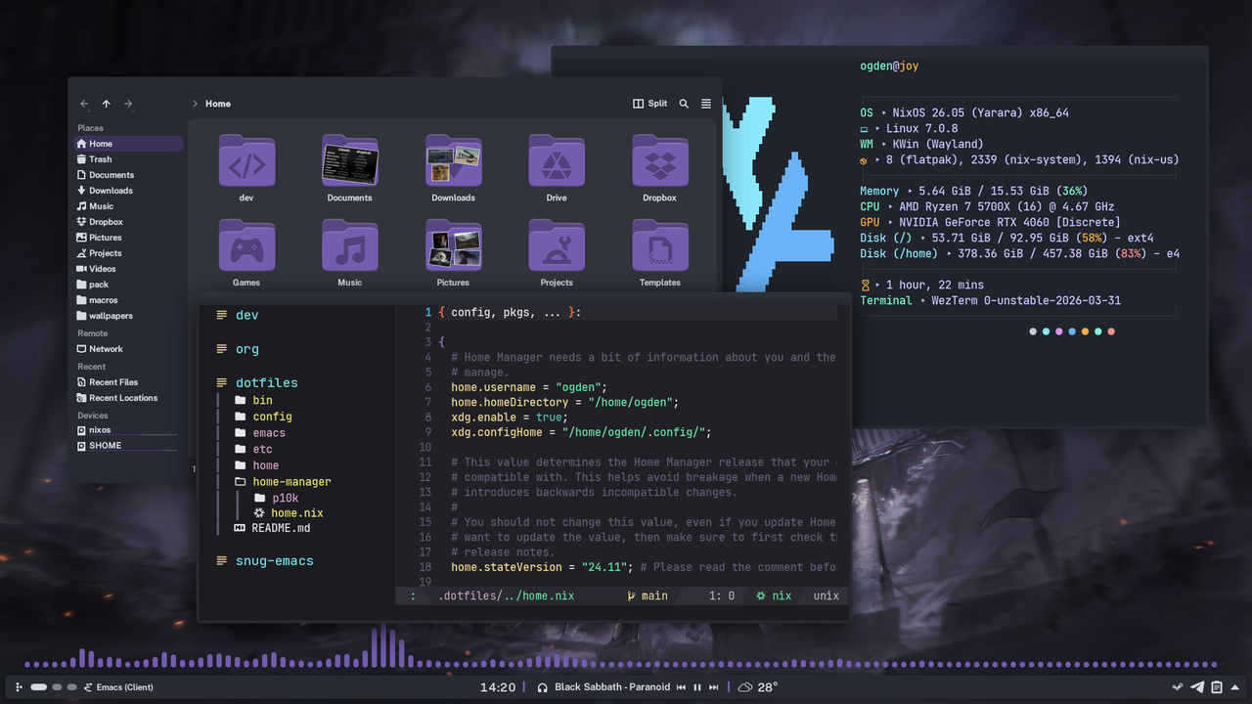Select the Projects folder icon in grid
This screenshot has width=1252, height=704.
[x=557, y=245]
